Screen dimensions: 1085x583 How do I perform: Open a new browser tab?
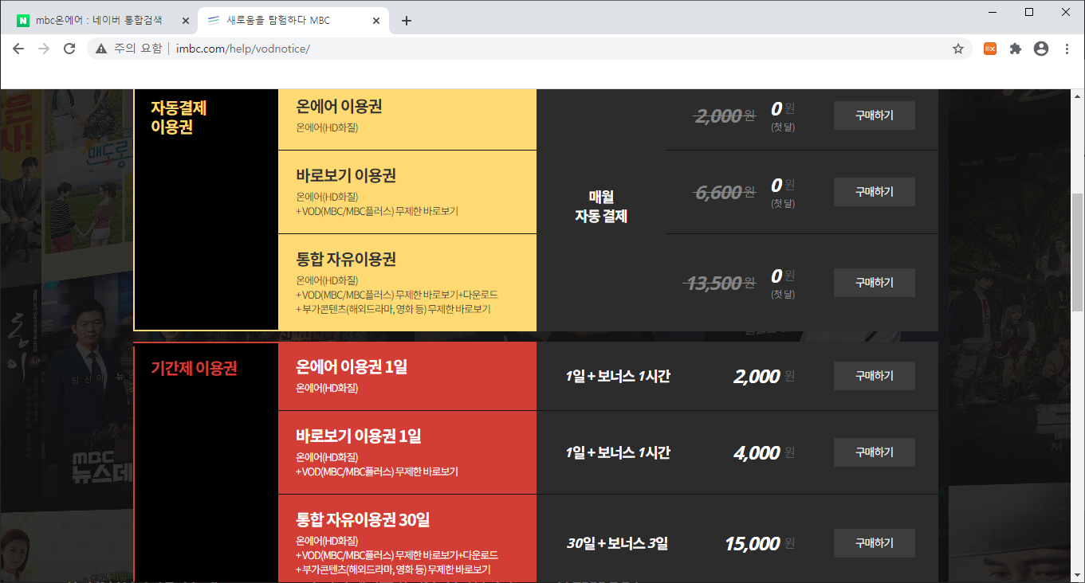click(x=407, y=21)
